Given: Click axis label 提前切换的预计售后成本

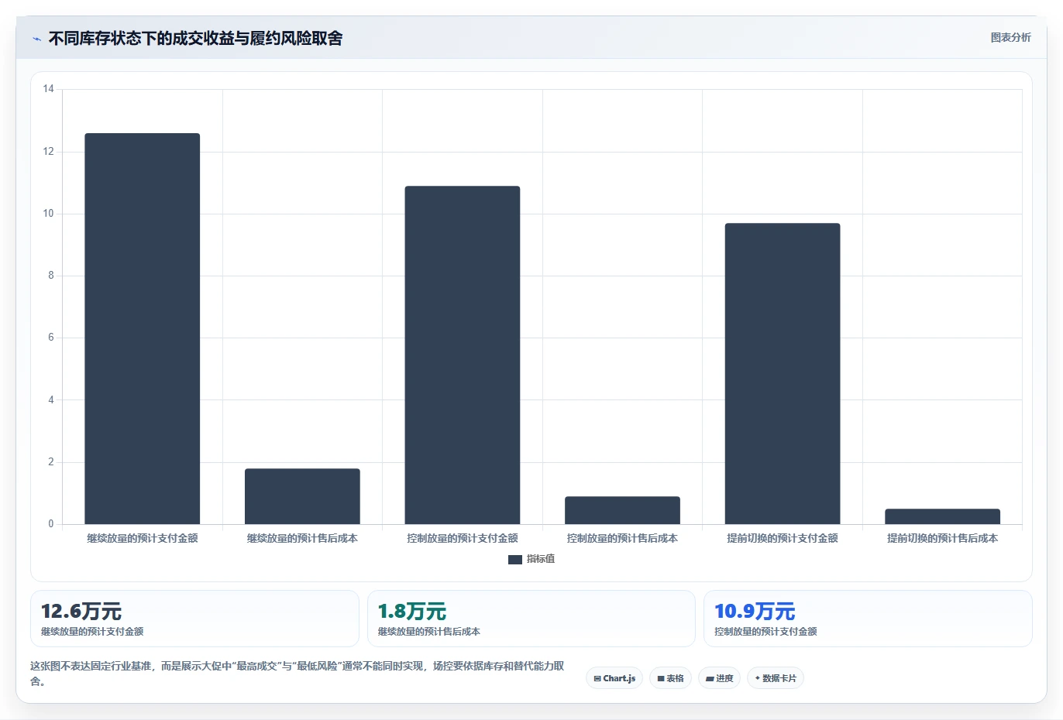Looking at the screenshot, I should point(942,538).
